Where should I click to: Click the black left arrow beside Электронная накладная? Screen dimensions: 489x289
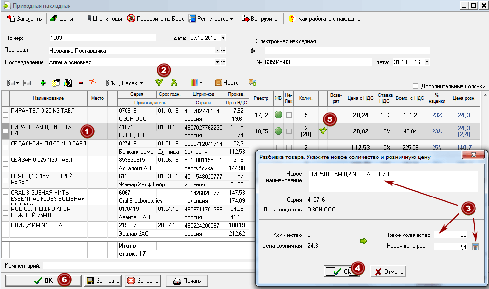(252, 51)
